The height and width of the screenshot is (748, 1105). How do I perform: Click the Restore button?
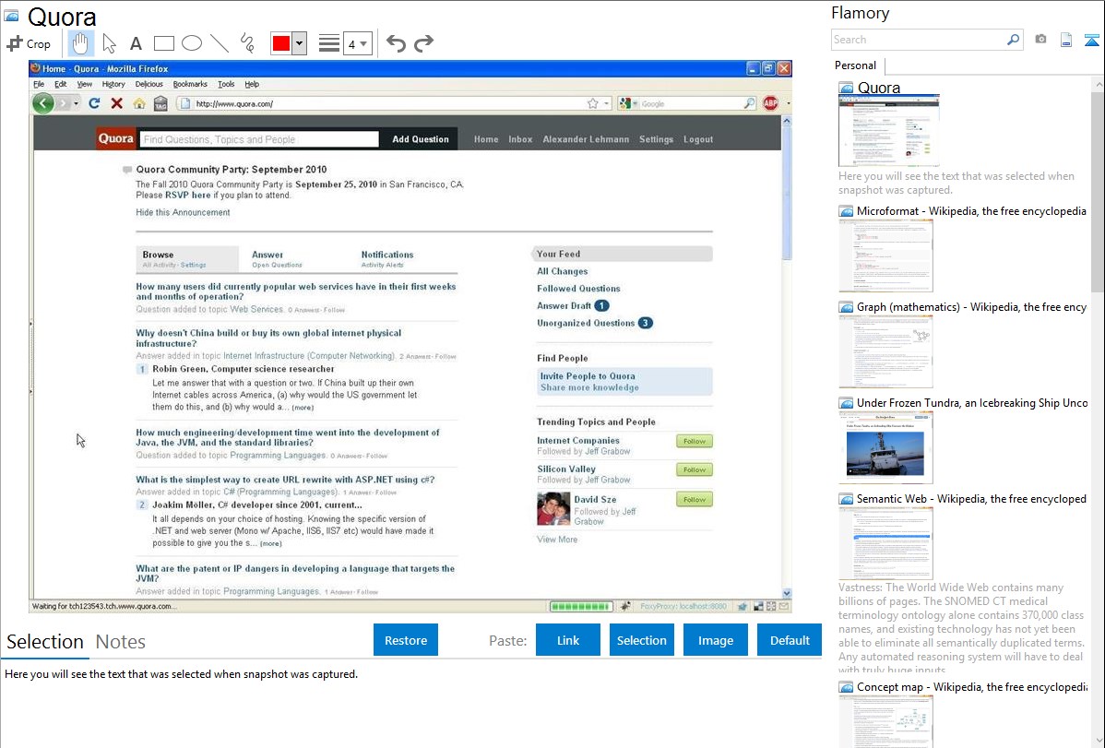406,640
